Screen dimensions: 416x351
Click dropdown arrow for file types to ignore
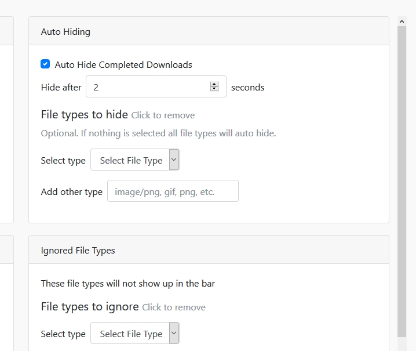174,334
